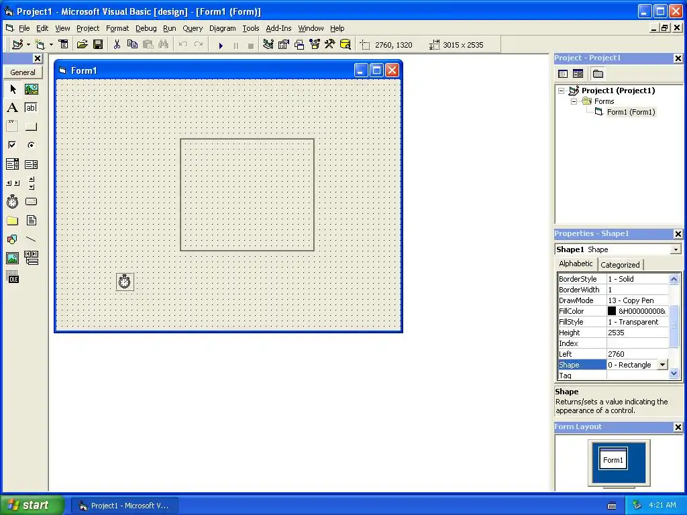Viewport: 687px width, 515px height.
Task: Select the Data control tool
Action: point(31,258)
